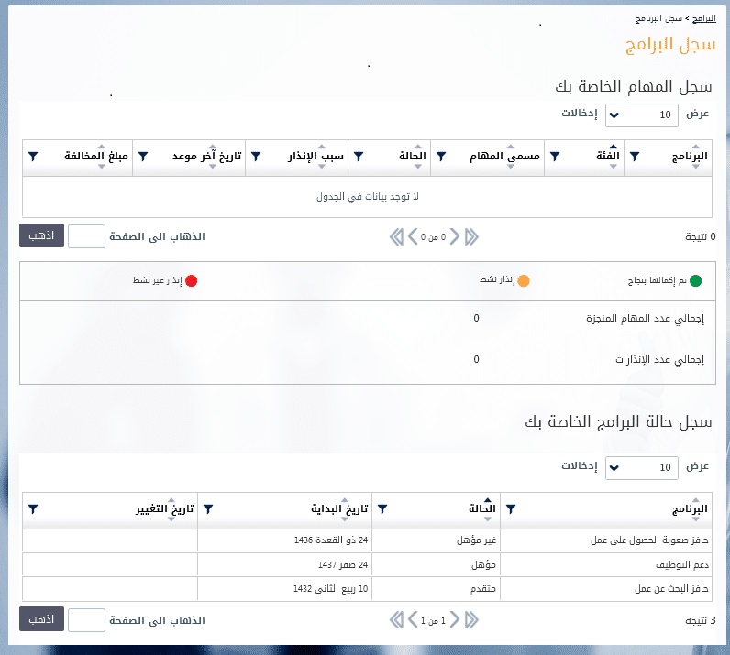Select row دعم التوظيف
This screenshot has width=730, height=655.
pos(368,564)
